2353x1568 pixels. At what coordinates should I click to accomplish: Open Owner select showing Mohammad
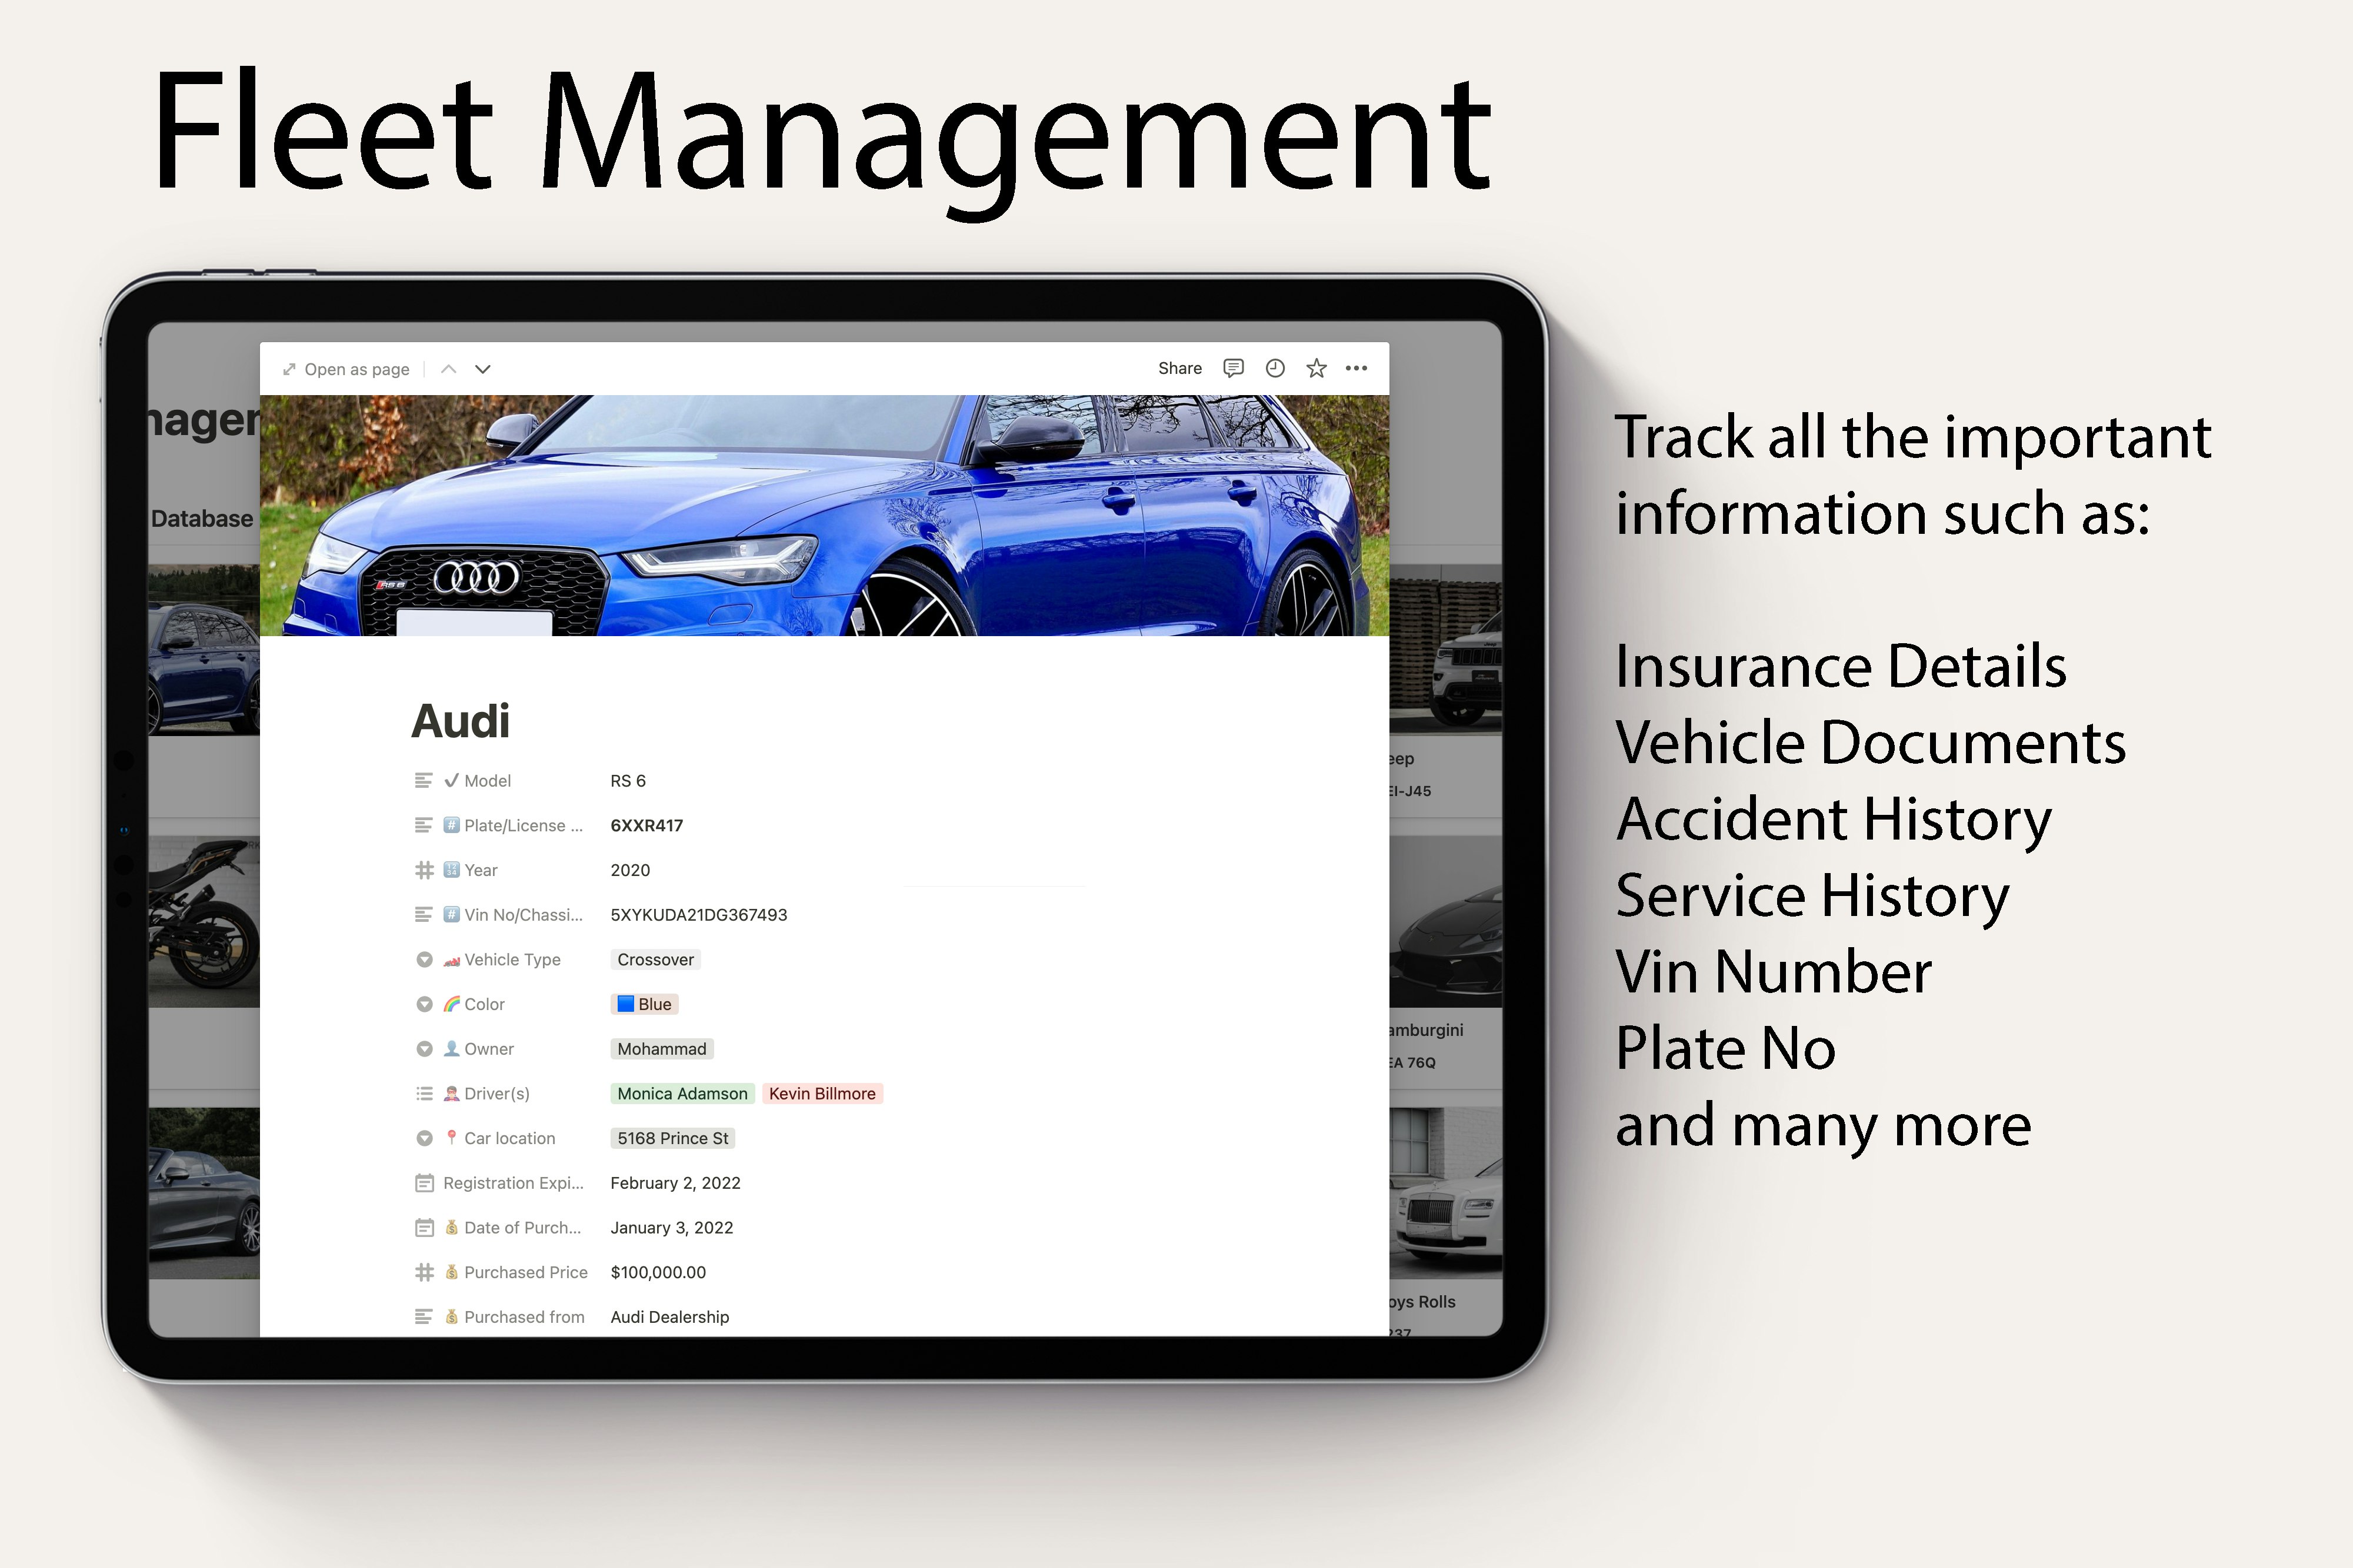[661, 1048]
